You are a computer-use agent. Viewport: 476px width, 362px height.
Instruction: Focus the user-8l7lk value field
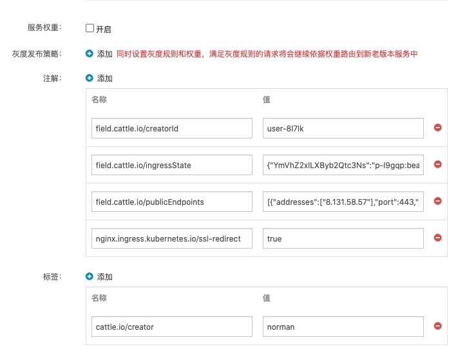(x=343, y=128)
